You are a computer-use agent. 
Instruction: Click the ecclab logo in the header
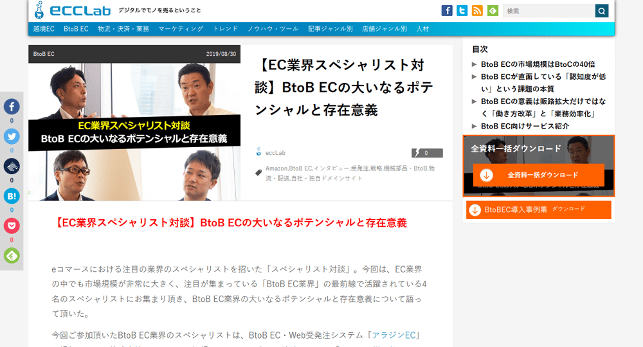(x=72, y=10)
